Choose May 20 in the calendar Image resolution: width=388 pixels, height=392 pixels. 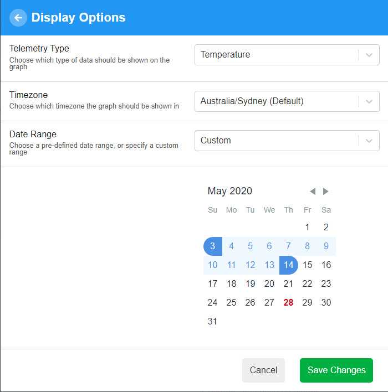point(269,283)
